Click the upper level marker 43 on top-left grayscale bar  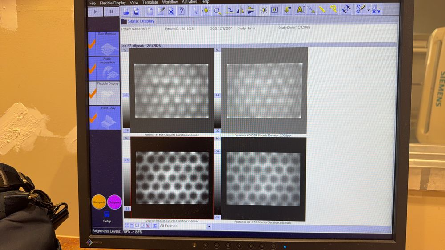pyautogui.click(x=126, y=95)
